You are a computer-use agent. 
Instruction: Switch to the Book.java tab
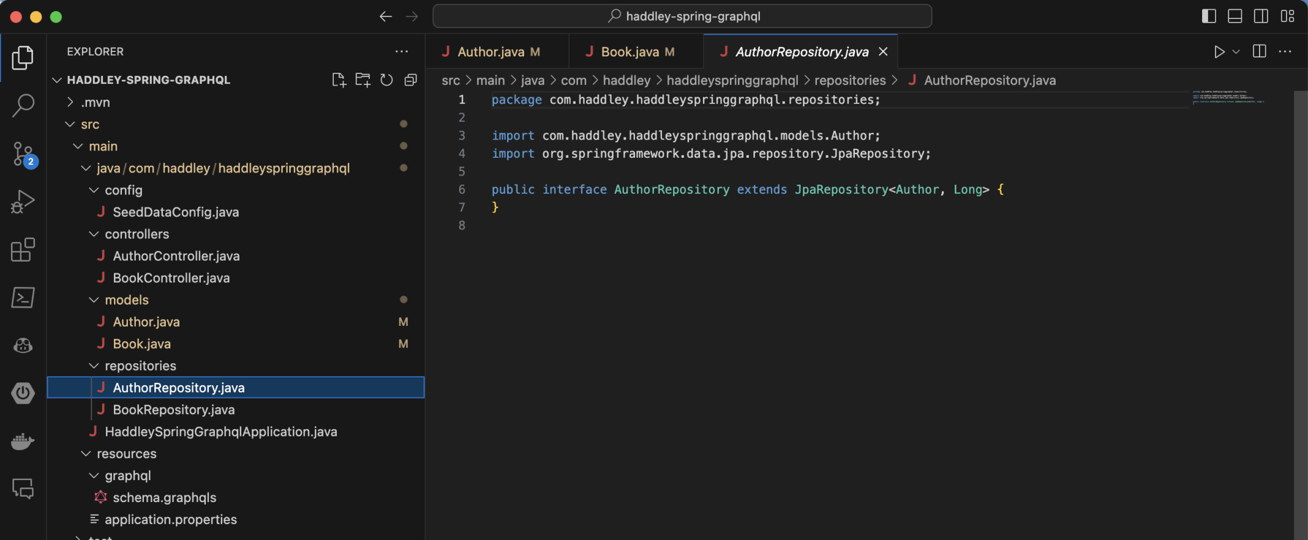coord(630,52)
